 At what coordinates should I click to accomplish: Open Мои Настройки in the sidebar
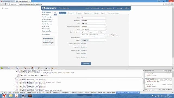point(47,31)
